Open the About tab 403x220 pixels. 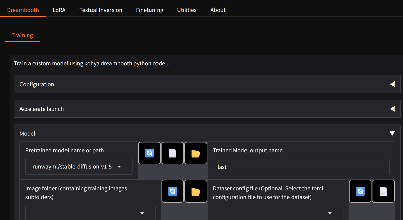click(x=218, y=10)
